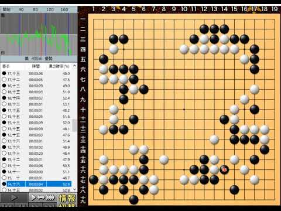Select black move 12,十五 row
The height and width of the screenshot is (211, 281).
(x=36, y=135)
